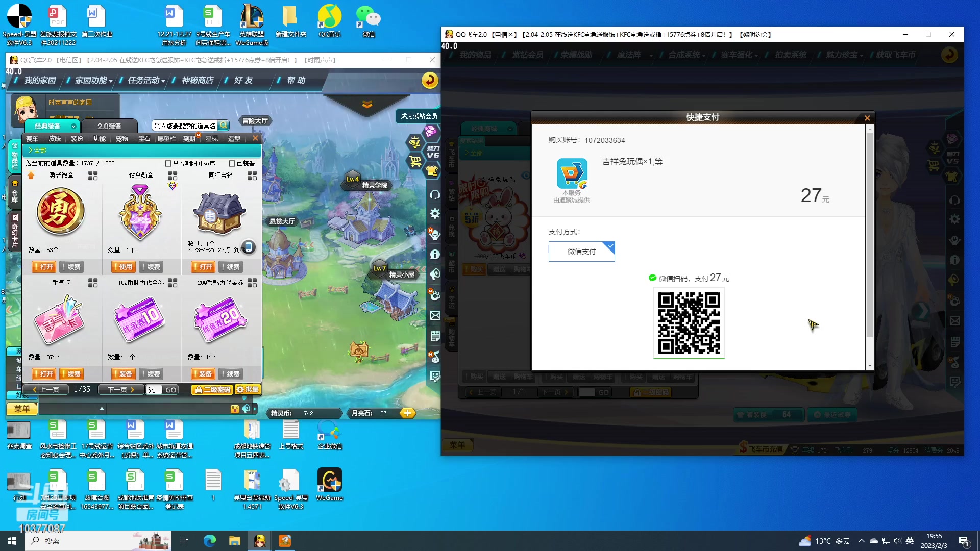Show hidden tray icons chevron
The image size is (980, 551).
pos(862,541)
